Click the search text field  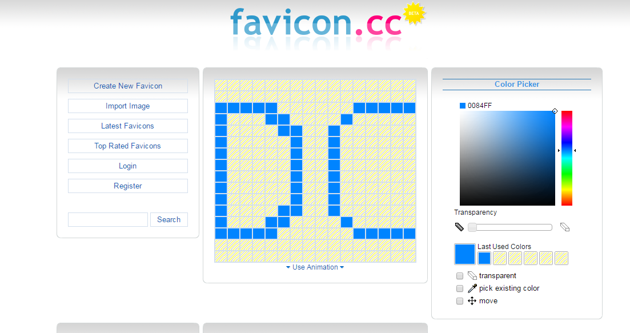[x=108, y=220]
